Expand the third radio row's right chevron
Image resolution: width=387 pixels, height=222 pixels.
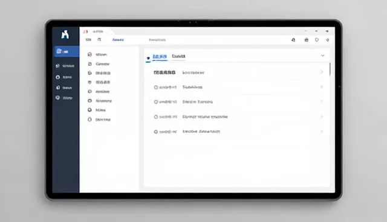point(321,116)
